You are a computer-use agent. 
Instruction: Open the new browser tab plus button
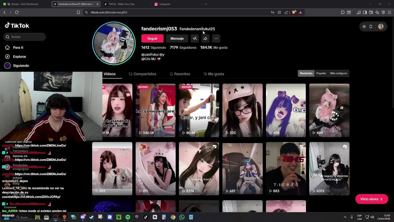pos(206,4)
